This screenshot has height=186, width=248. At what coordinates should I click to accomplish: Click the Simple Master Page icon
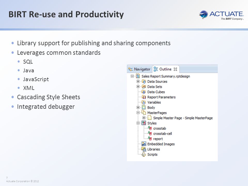150,118
